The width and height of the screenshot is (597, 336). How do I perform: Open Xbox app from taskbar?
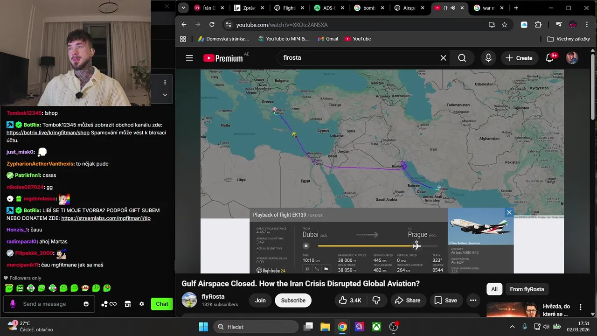point(376,327)
